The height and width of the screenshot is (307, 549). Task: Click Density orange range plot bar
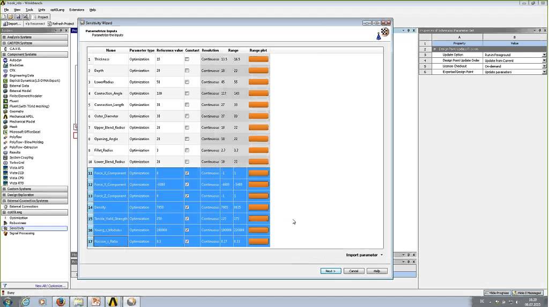tap(258, 208)
